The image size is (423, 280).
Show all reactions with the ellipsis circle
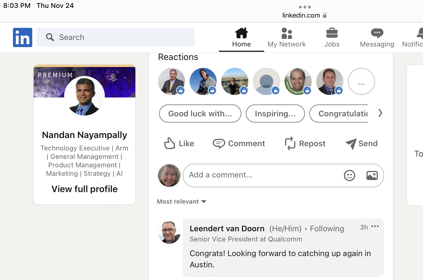pos(361,82)
